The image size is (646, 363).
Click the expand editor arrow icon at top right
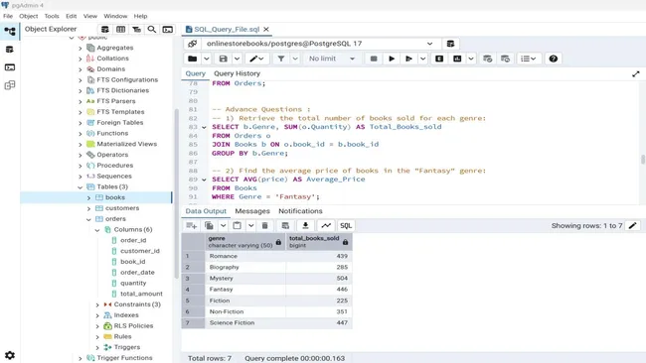[636, 74]
